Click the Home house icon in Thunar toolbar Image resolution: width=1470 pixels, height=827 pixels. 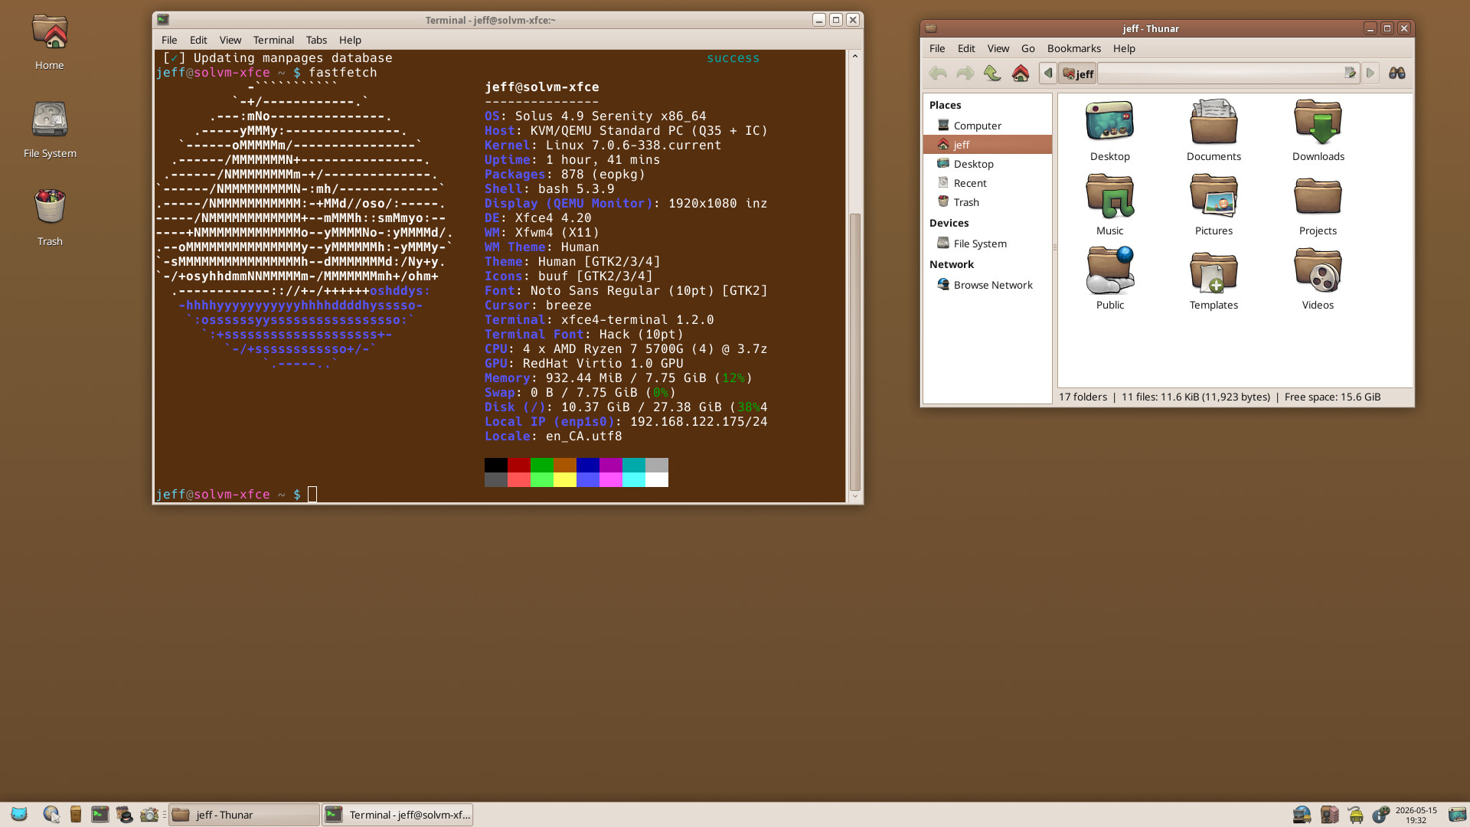pos(1021,74)
